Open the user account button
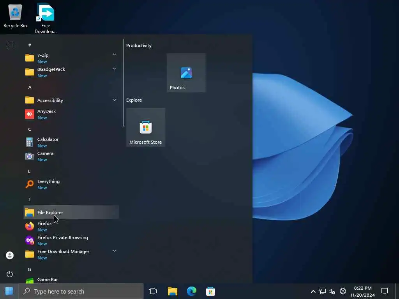Viewport: 399px width, 299px height. [x=10, y=255]
